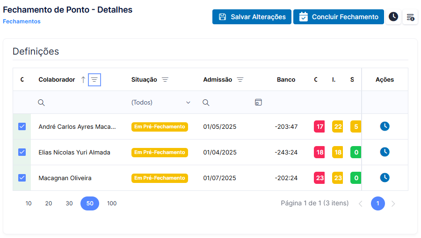Click clock action for Elias Nicolas Yuri Almada
This screenshot has height=238, width=421.
385,152
